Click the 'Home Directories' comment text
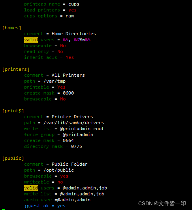 (x=74, y=34)
